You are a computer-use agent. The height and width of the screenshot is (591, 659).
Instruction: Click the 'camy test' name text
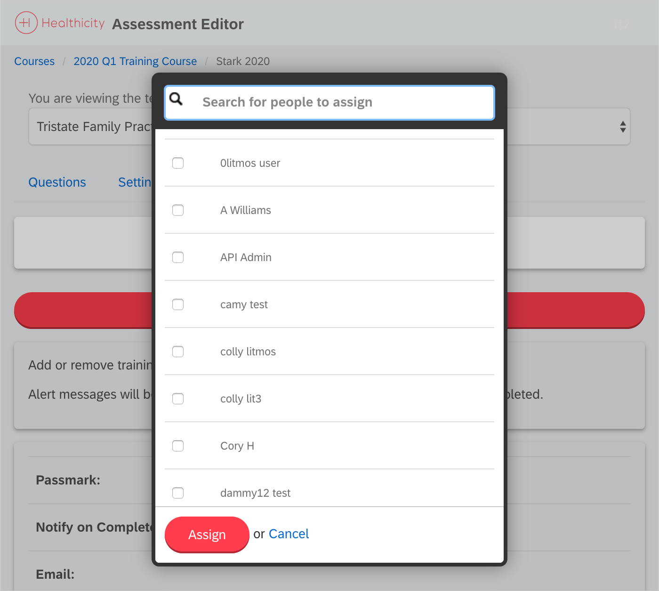tap(244, 304)
